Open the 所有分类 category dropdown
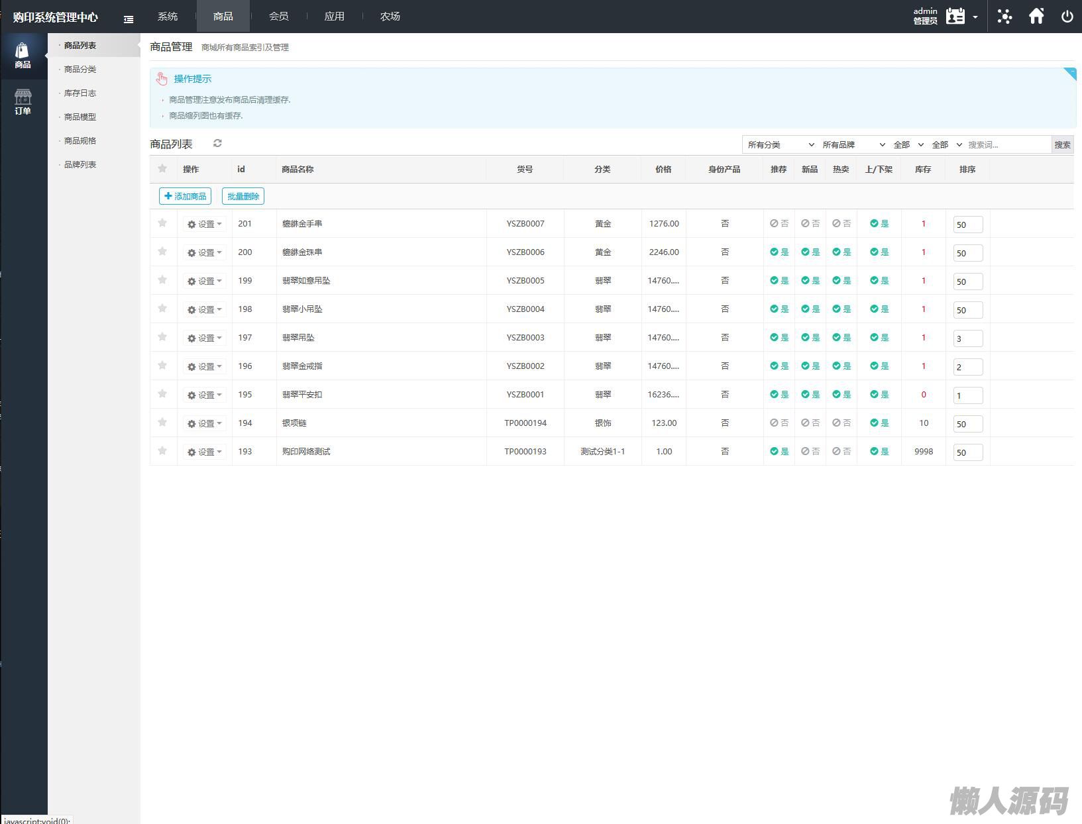 (x=780, y=144)
